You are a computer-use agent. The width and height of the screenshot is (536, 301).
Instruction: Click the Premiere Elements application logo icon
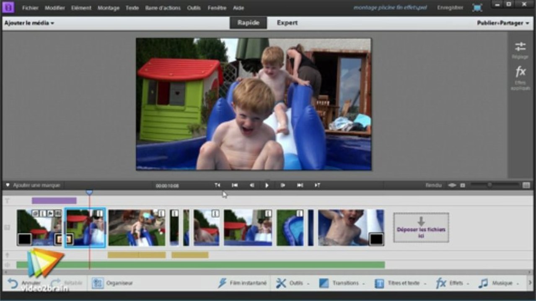tap(8, 7)
